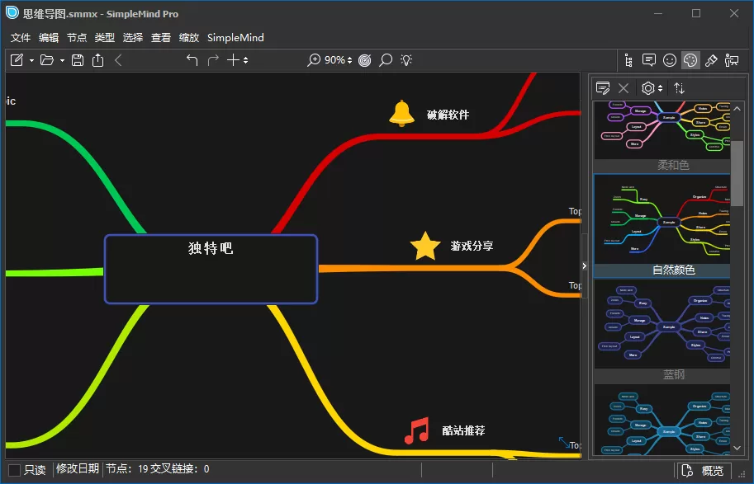Click the Undo arrow
The width and height of the screenshot is (754, 484).
click(192, 59)
